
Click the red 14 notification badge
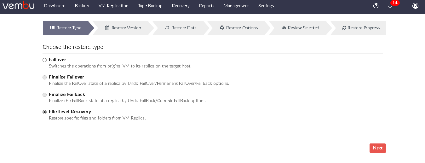[395, 3]
